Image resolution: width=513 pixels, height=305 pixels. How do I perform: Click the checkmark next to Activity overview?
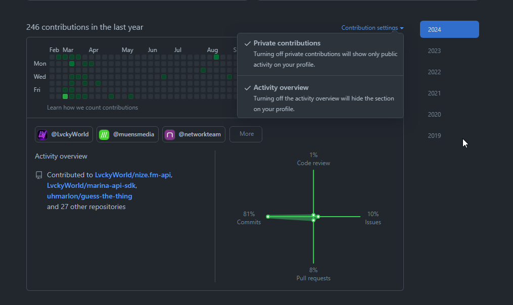tap(247, 88)
